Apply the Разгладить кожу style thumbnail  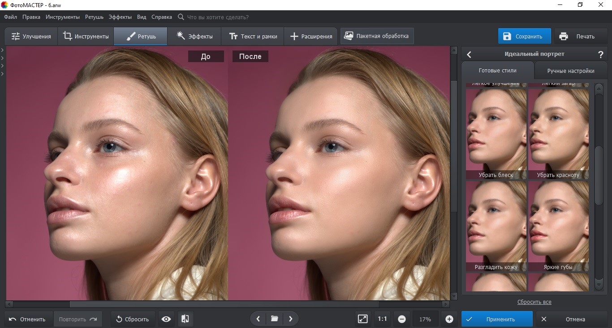[x=496, y=226]
